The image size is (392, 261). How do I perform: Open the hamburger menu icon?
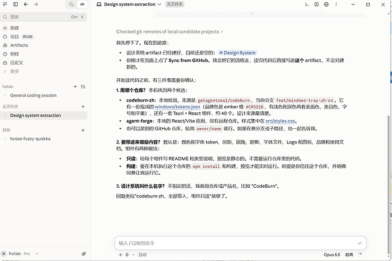[5, 4]
